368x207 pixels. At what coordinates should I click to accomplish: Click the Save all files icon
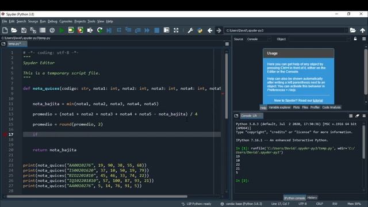coord(33,30)
